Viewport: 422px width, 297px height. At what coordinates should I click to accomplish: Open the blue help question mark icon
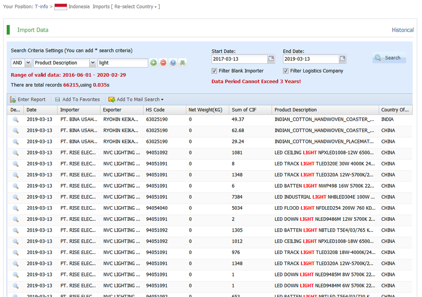(173, 63)
